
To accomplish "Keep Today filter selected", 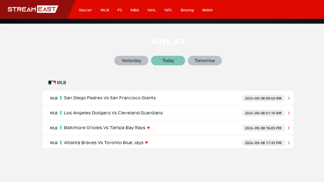I will click(168, 60).
